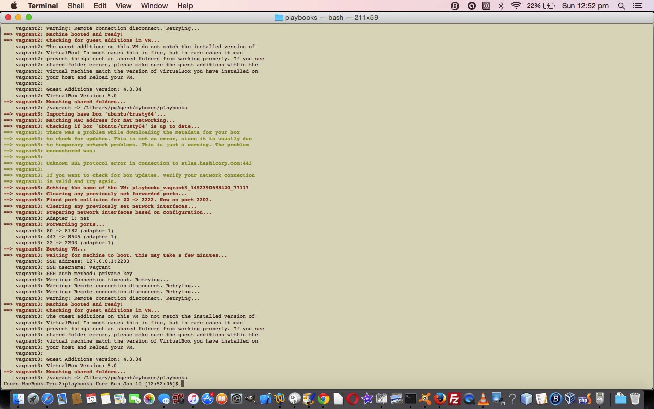
Task: Click '80 => 8182 (adapter 1)' line
Action: tap(64, 231)
